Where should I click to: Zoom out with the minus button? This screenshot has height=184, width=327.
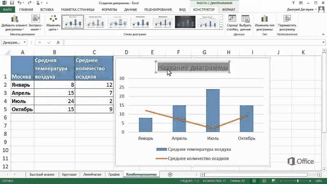(x=281, y=181)
